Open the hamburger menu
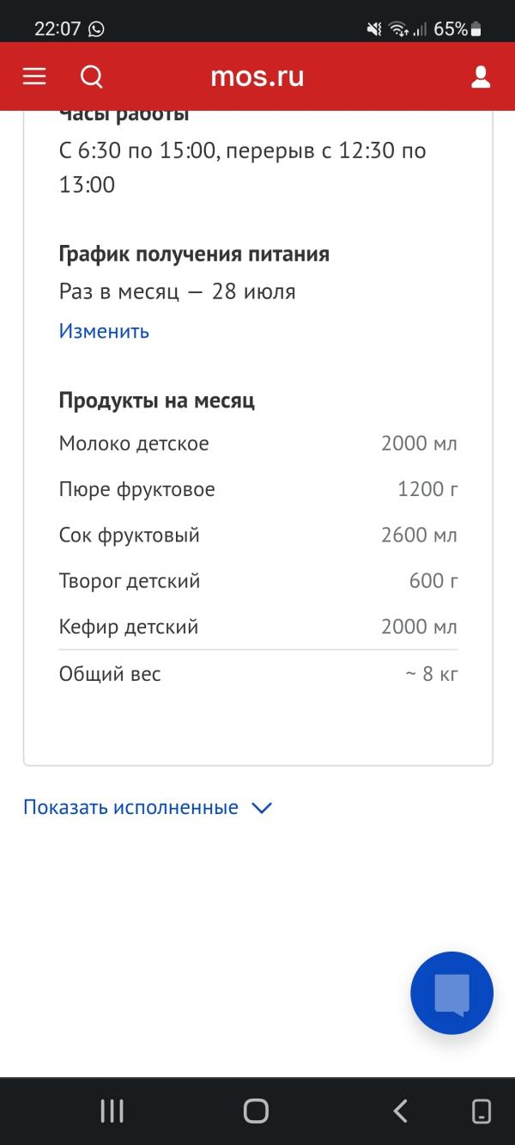The width and height of the screenshot is (515, 1145). click(x=34, y=77)
